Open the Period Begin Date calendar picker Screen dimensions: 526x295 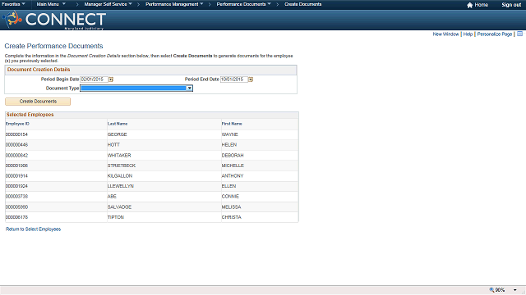click(x=111, y=79)
